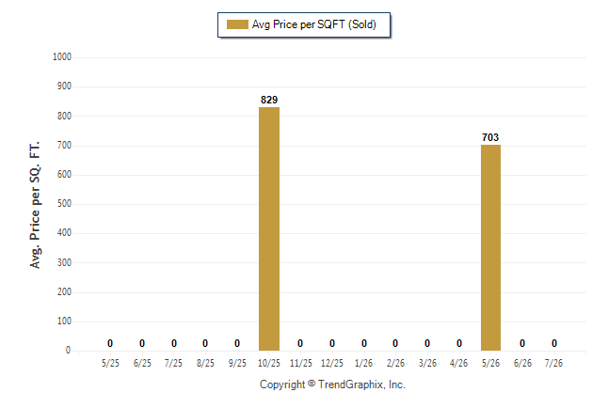The height and width of the screenshot is (408, 608).
Task: Click the 7/26 x-axis label
Action: pos(553,363)
